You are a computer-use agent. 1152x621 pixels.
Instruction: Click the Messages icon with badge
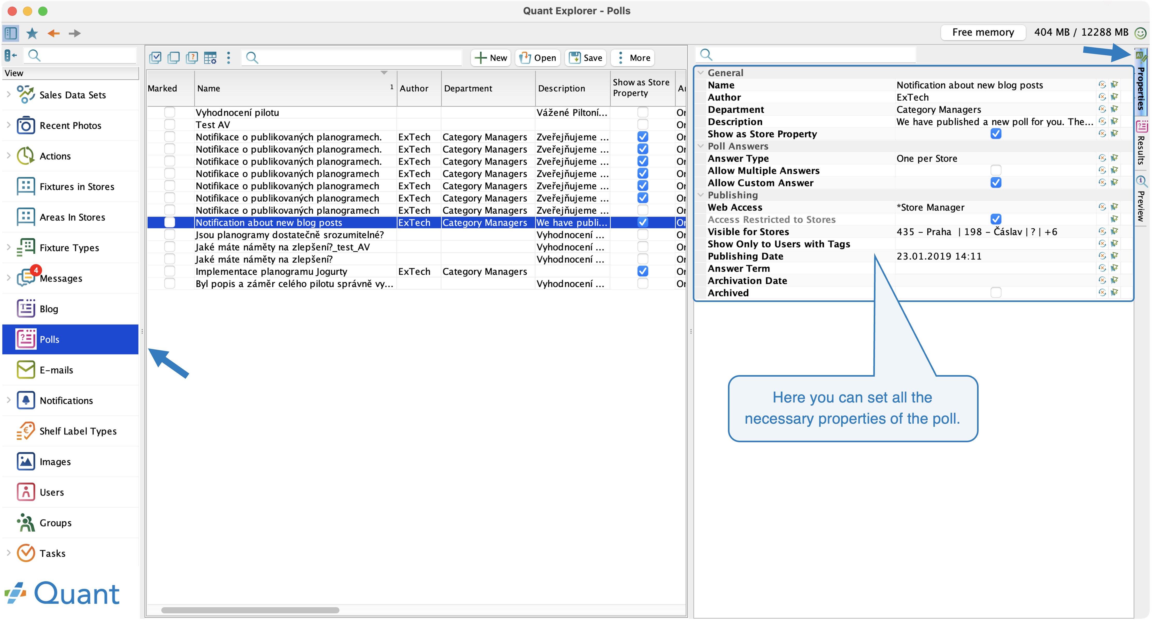pyautogui.click(x=26, y=278)
